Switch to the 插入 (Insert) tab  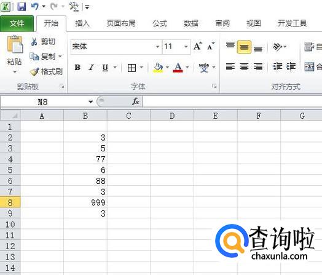(82, 23)
